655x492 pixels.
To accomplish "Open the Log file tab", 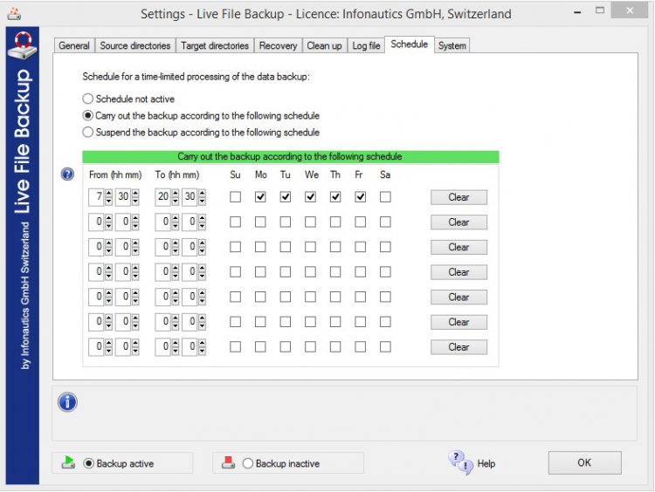I will tap(366, 45).
